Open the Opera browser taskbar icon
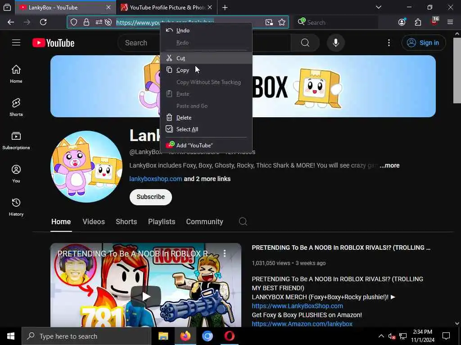 click(230, 336)
